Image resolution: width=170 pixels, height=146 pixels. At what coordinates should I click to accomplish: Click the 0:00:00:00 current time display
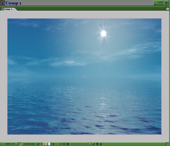tap(29, 144)
